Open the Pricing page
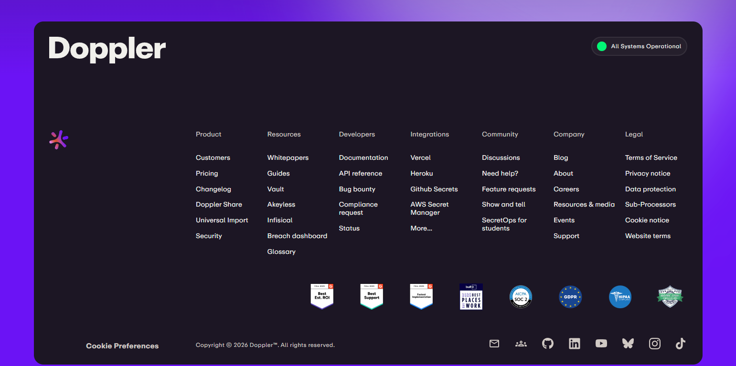Screen dimensions: 736x366 click(207, 173)
